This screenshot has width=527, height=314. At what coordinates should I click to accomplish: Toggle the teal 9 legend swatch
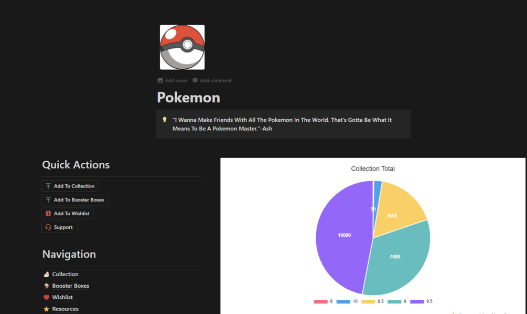click(x=394, y=301)
